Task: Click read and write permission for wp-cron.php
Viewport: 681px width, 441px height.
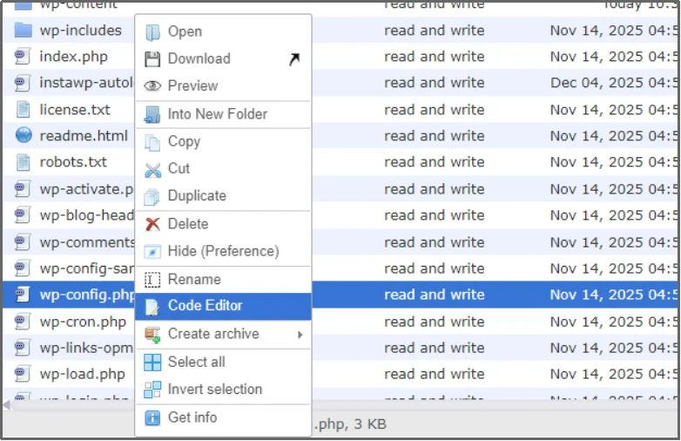Action: [434, 322]
